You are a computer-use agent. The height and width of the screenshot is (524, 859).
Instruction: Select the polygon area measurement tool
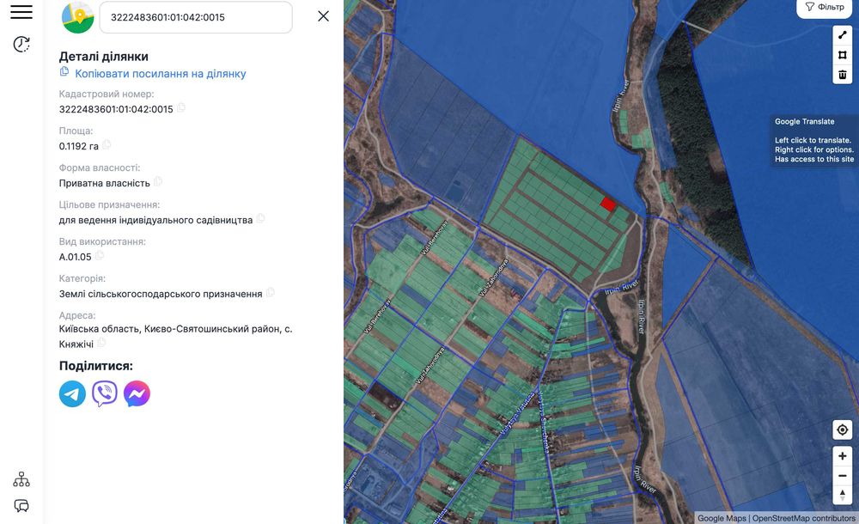coord(843,55)
